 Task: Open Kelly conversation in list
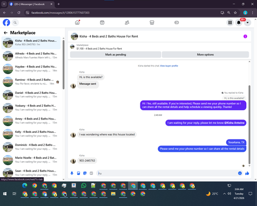pyautogui.click(x=31, y=134)
